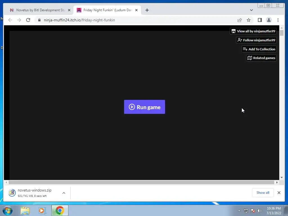Open the Windows Start menu
288x216 pixels.
point(8,210)
